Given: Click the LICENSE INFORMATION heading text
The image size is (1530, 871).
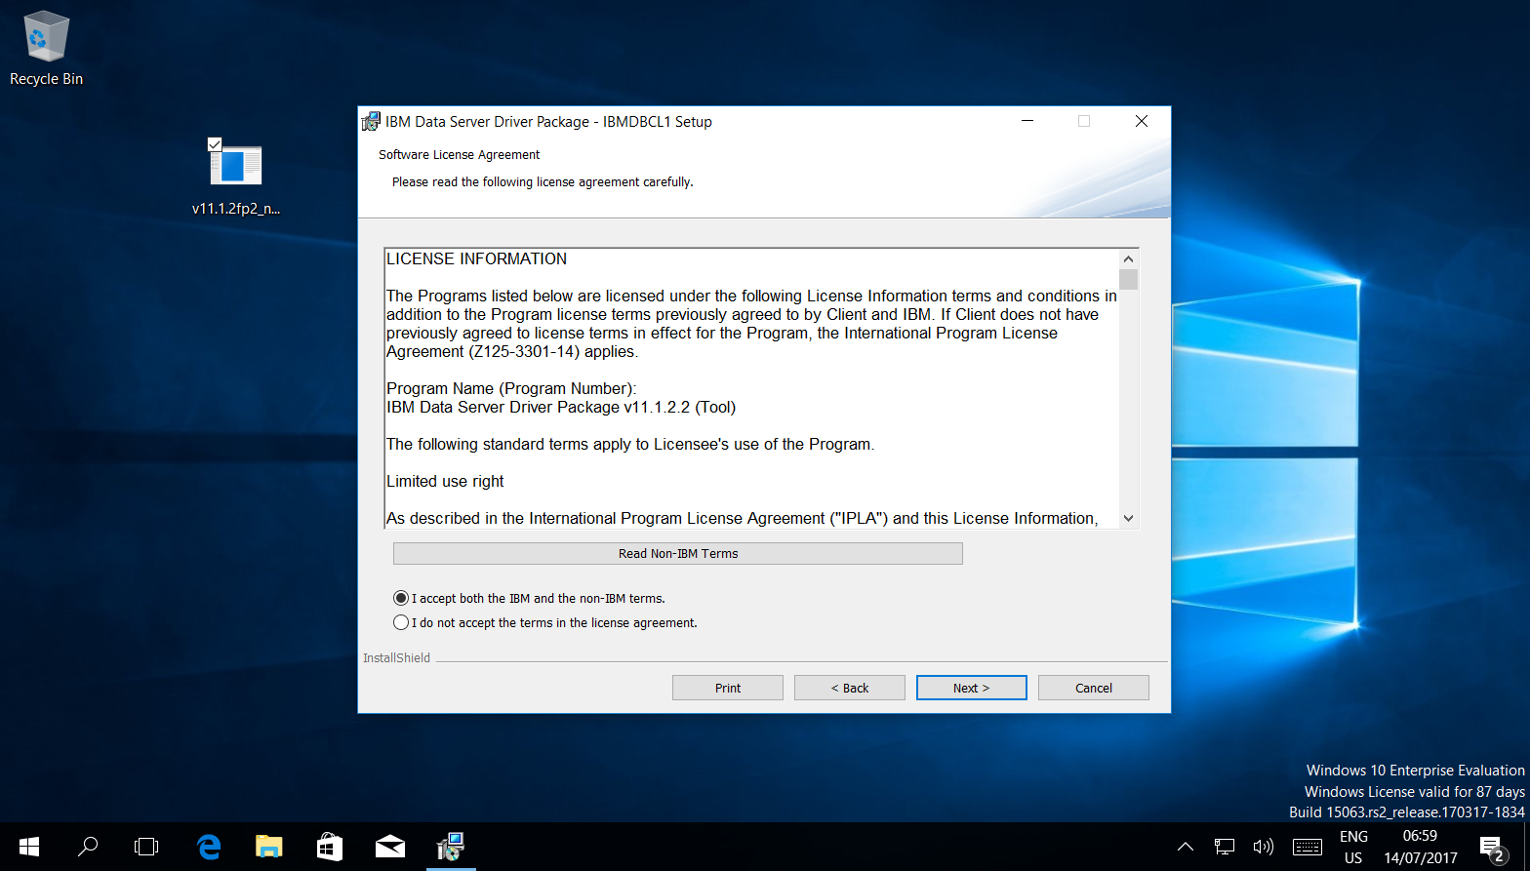Looking at the screenshot, I should (476, 258).
